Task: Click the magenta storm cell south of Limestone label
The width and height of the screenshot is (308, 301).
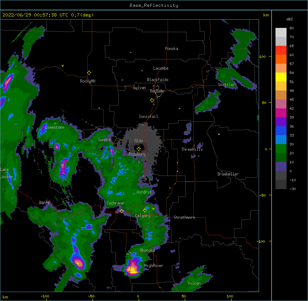Action: [x=57, y=147]
